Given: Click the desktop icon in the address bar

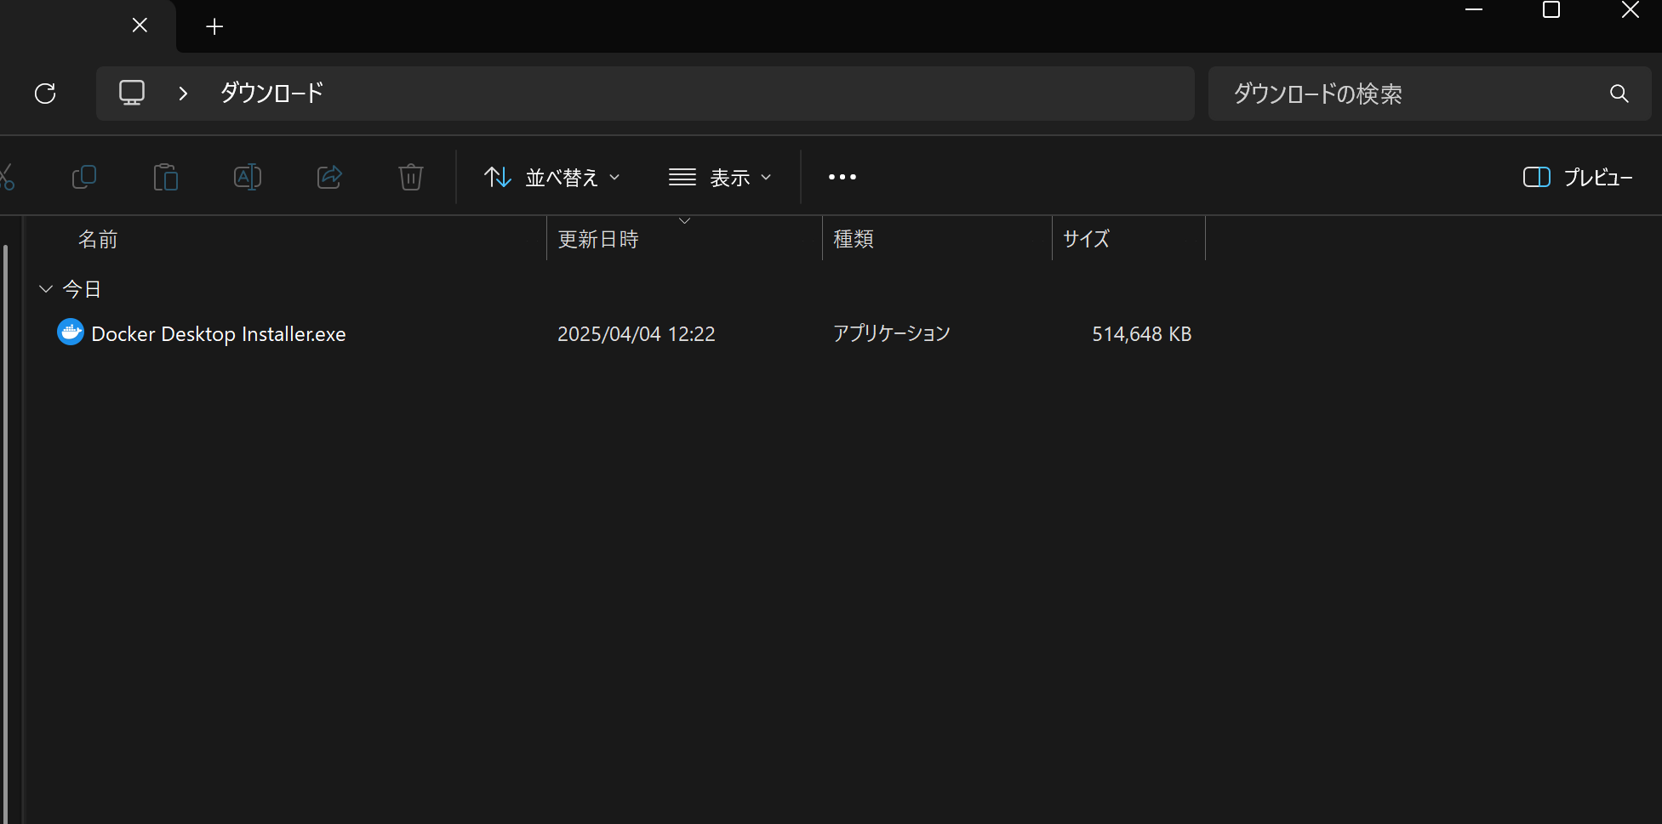Looking at the screenshot, I should [132, 92].
